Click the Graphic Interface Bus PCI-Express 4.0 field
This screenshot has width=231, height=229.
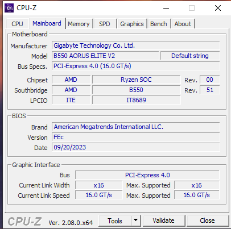tap(147, 175)
